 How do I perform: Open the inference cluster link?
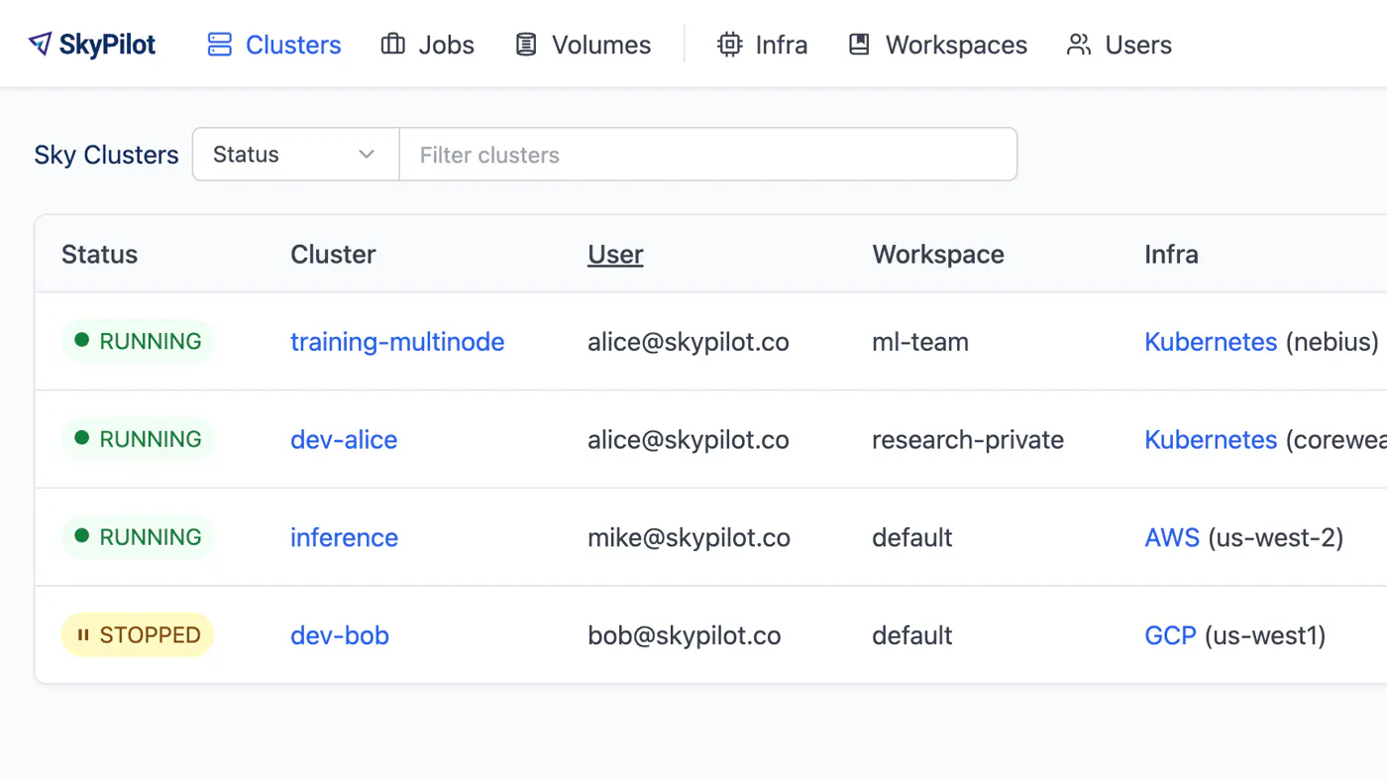tap(344, 537)
